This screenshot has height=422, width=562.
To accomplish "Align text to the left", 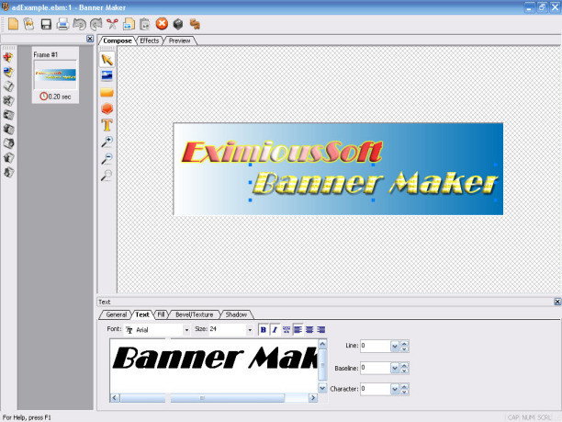I will [298, 329].
